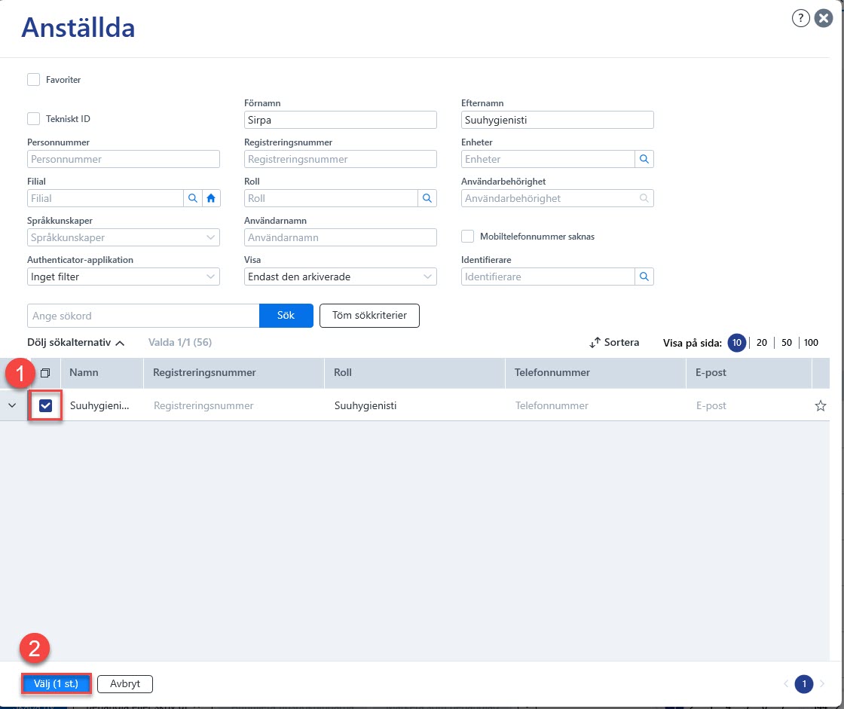Screen dimensions: 844x709
Task: Click the Välj (1 st.) button
Action: (x=56, y=683)
